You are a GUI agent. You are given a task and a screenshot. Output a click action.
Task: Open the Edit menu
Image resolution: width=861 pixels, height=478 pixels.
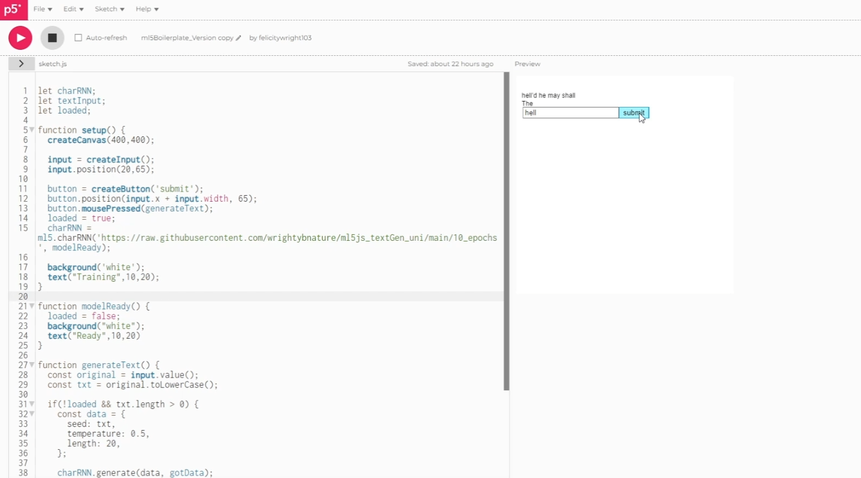pos(73,9)
